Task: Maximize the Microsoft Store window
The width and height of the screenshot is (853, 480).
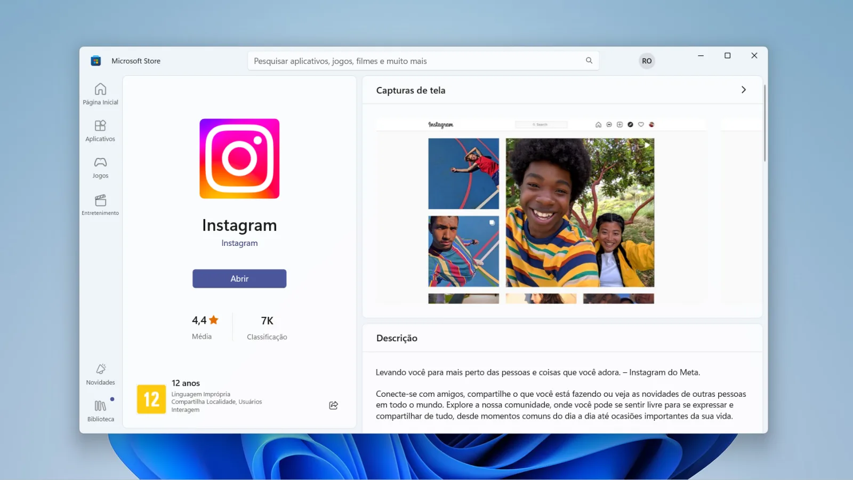Action: point(728,55)
